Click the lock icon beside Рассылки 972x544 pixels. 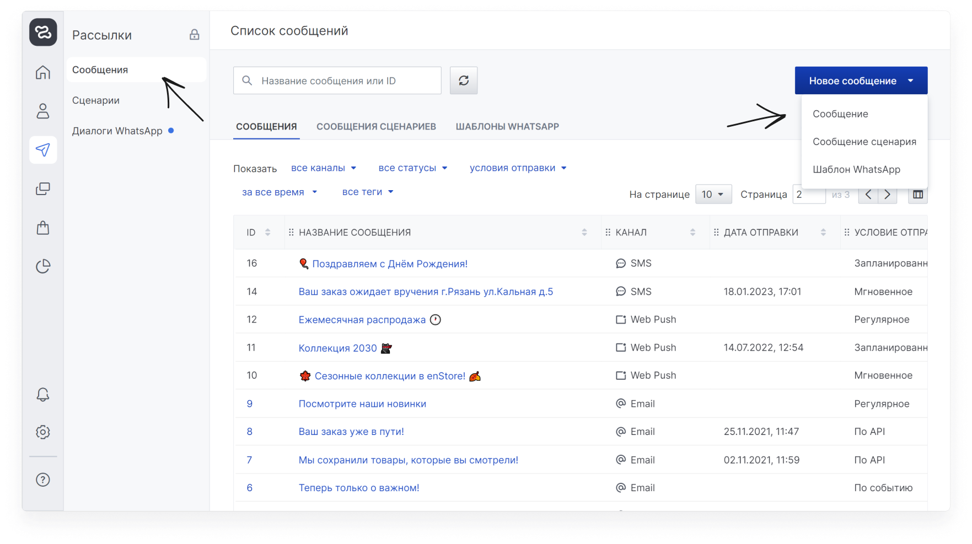click(195, 35)
